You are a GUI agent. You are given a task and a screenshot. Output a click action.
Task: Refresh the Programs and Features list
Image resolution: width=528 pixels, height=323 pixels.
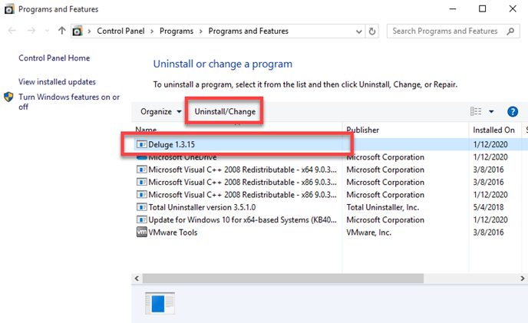(372, 31)
